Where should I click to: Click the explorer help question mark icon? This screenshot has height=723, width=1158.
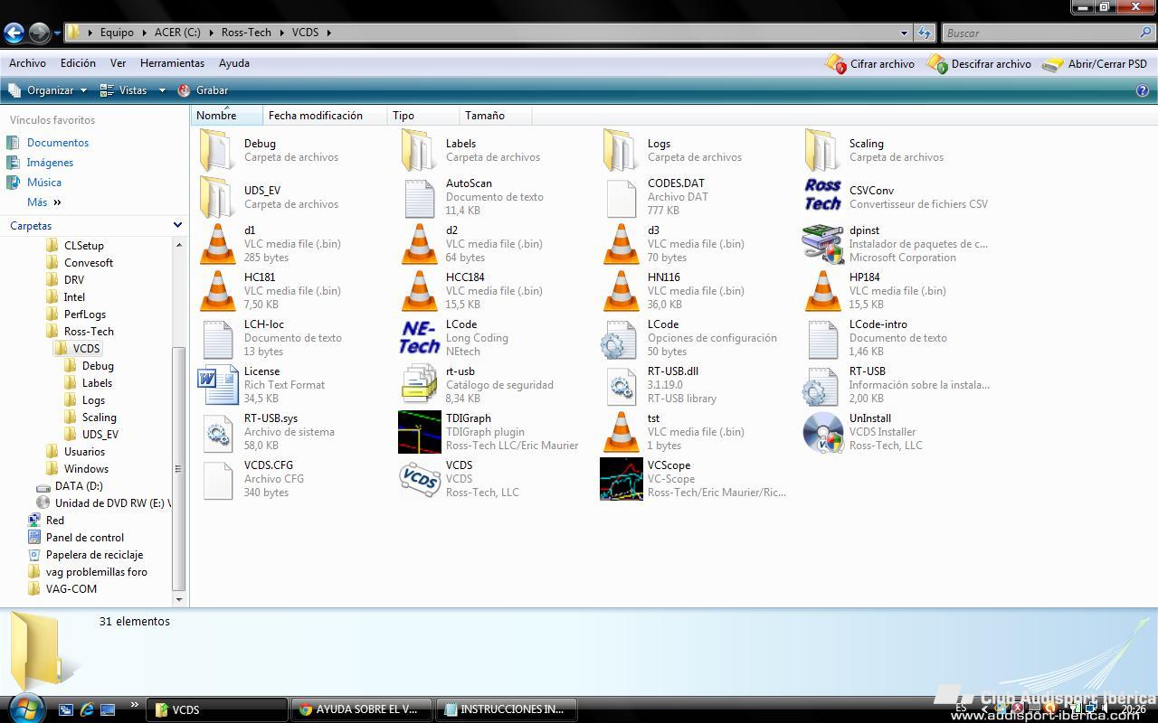[x=1143, y=90]
